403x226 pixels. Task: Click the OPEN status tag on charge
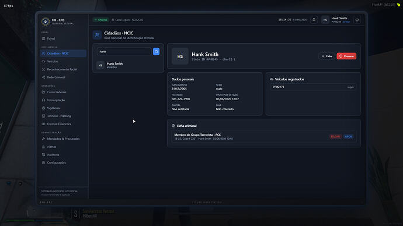click(x=348, y=136)
